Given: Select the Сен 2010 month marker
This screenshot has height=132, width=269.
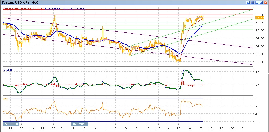Looking at the screenshot, I should (80, 124).
